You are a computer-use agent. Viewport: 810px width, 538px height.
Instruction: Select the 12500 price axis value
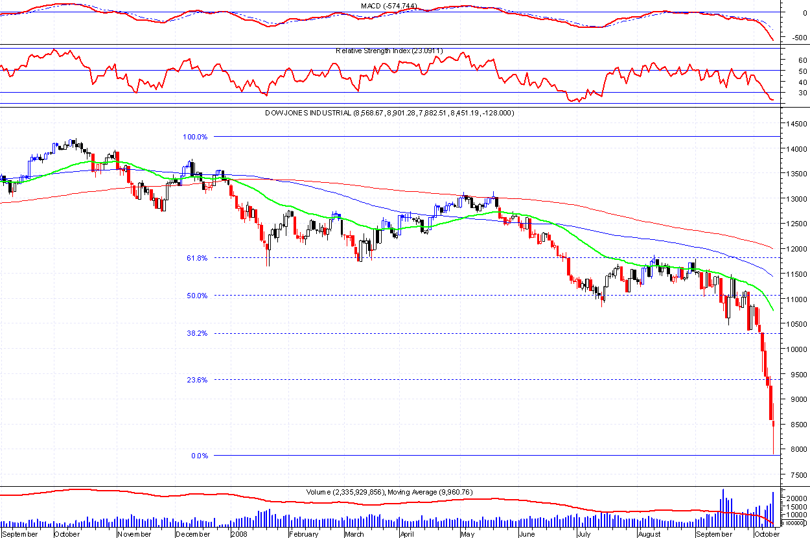point(795,224)
